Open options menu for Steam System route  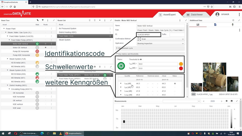point(110,40)
